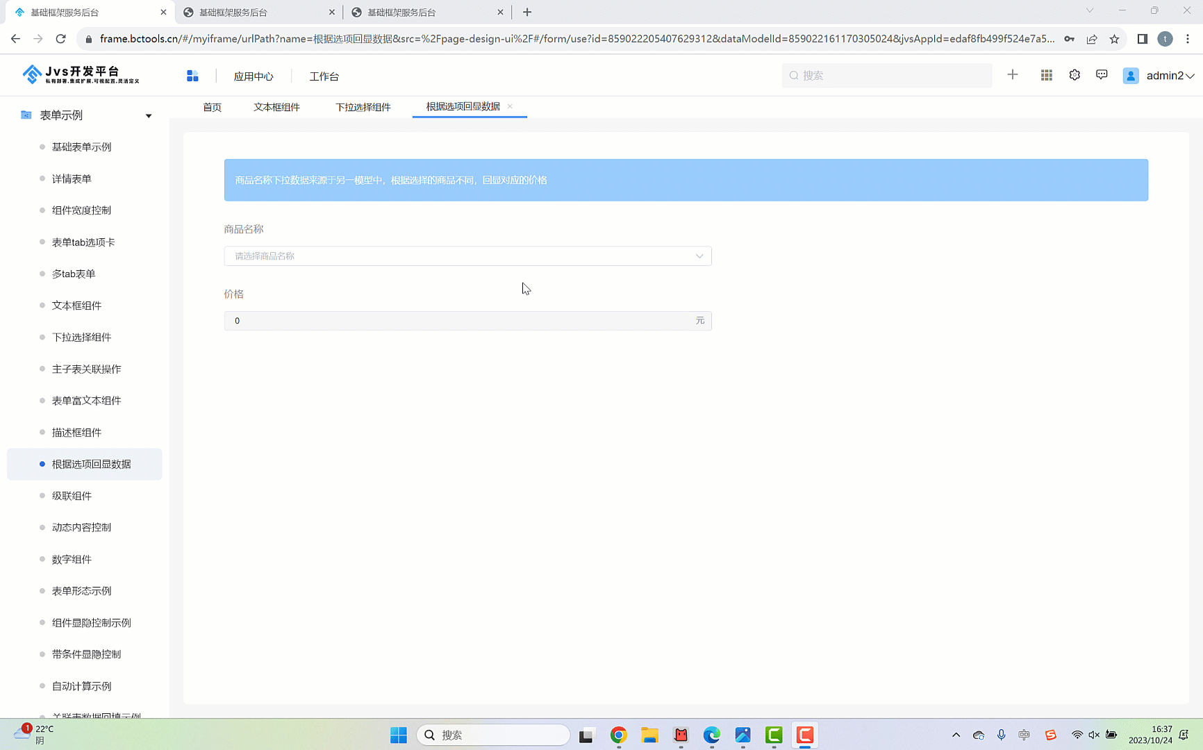The height and width of the screenshot is (750, 1203).
Task: Open the 商品名称 dropdown
Action: [467, 256]
